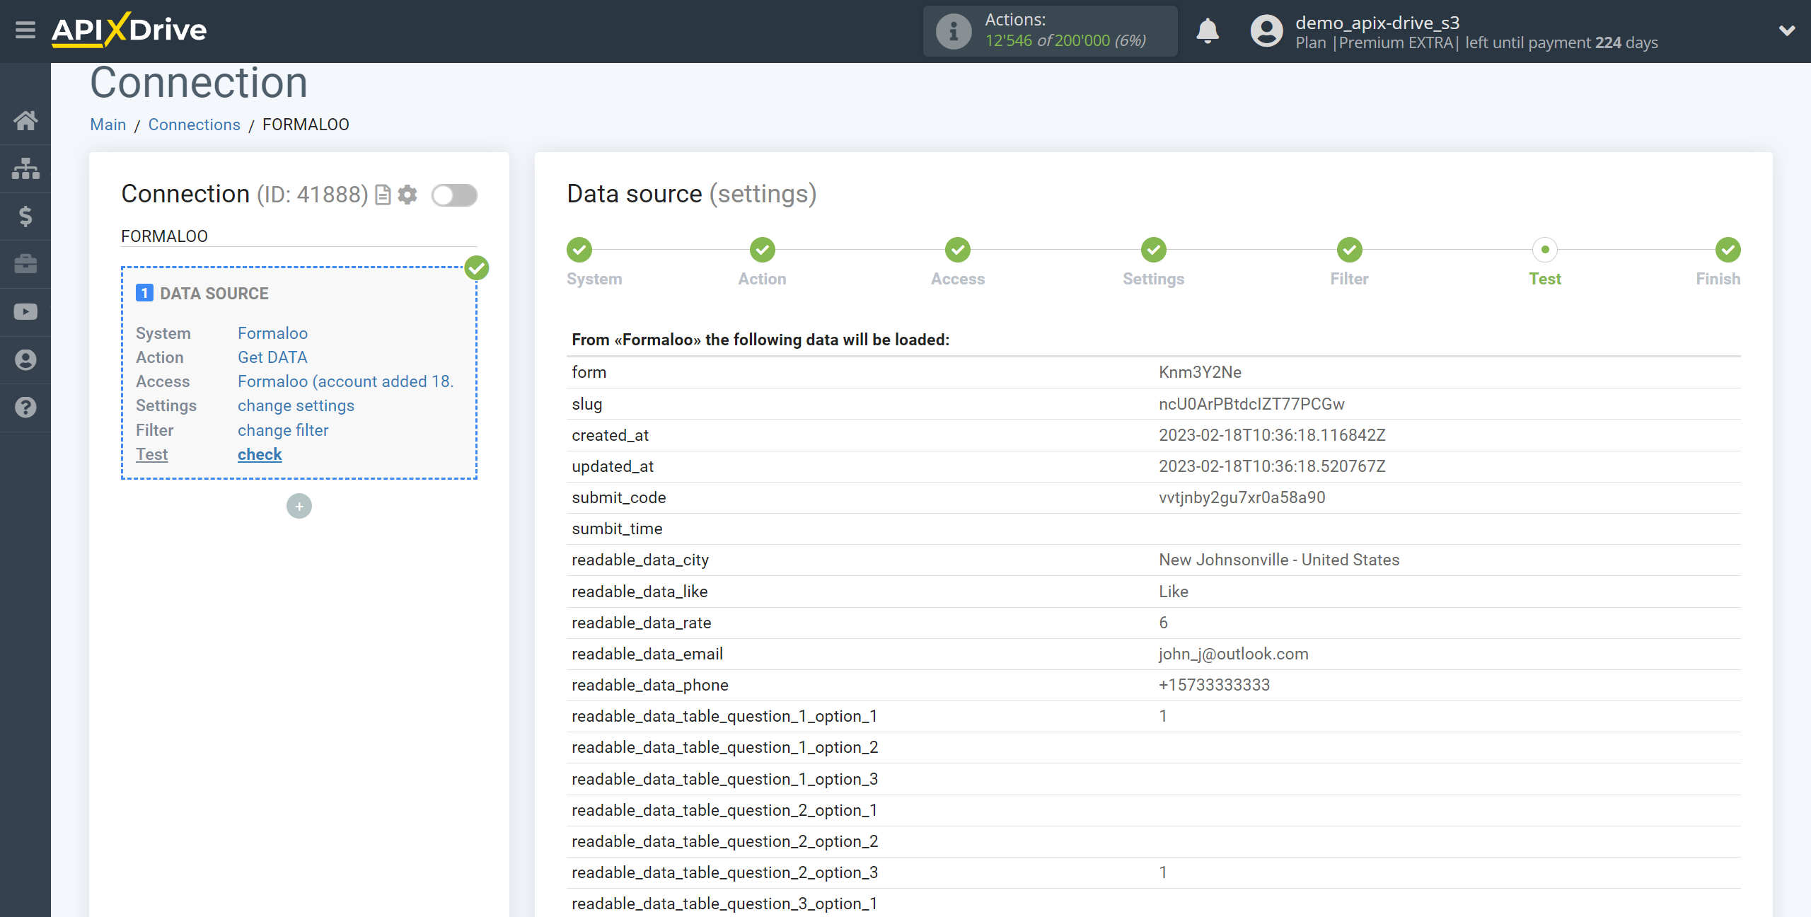1811x917 pixels.
Task: Click the add/plus button below data source block
Action: pyautogui.click(x=299, y=505)
